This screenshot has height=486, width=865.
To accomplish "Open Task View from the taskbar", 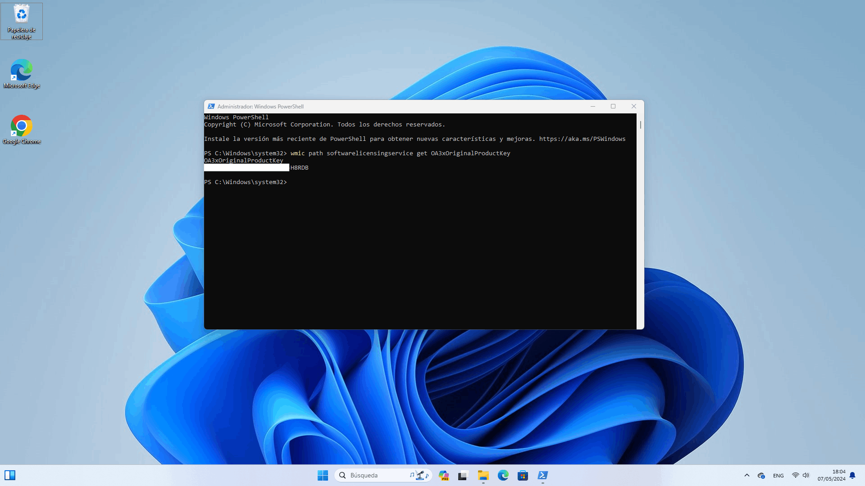I will point(463,475).
